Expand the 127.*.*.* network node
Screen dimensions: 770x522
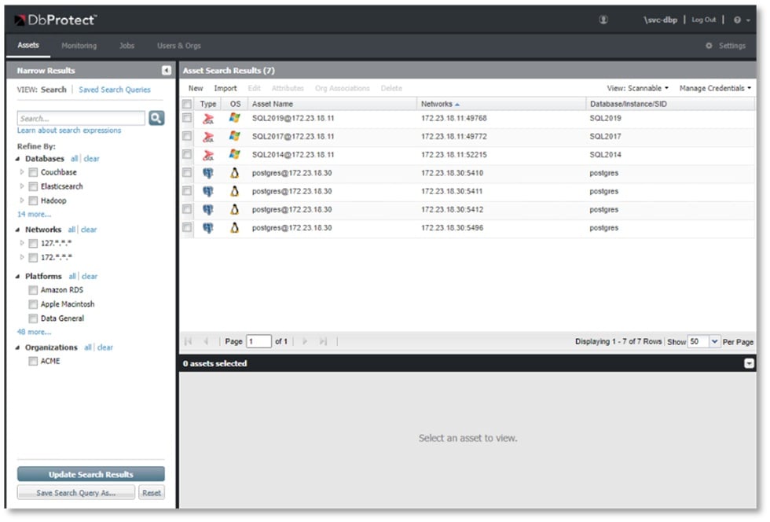tap(22, 243)
